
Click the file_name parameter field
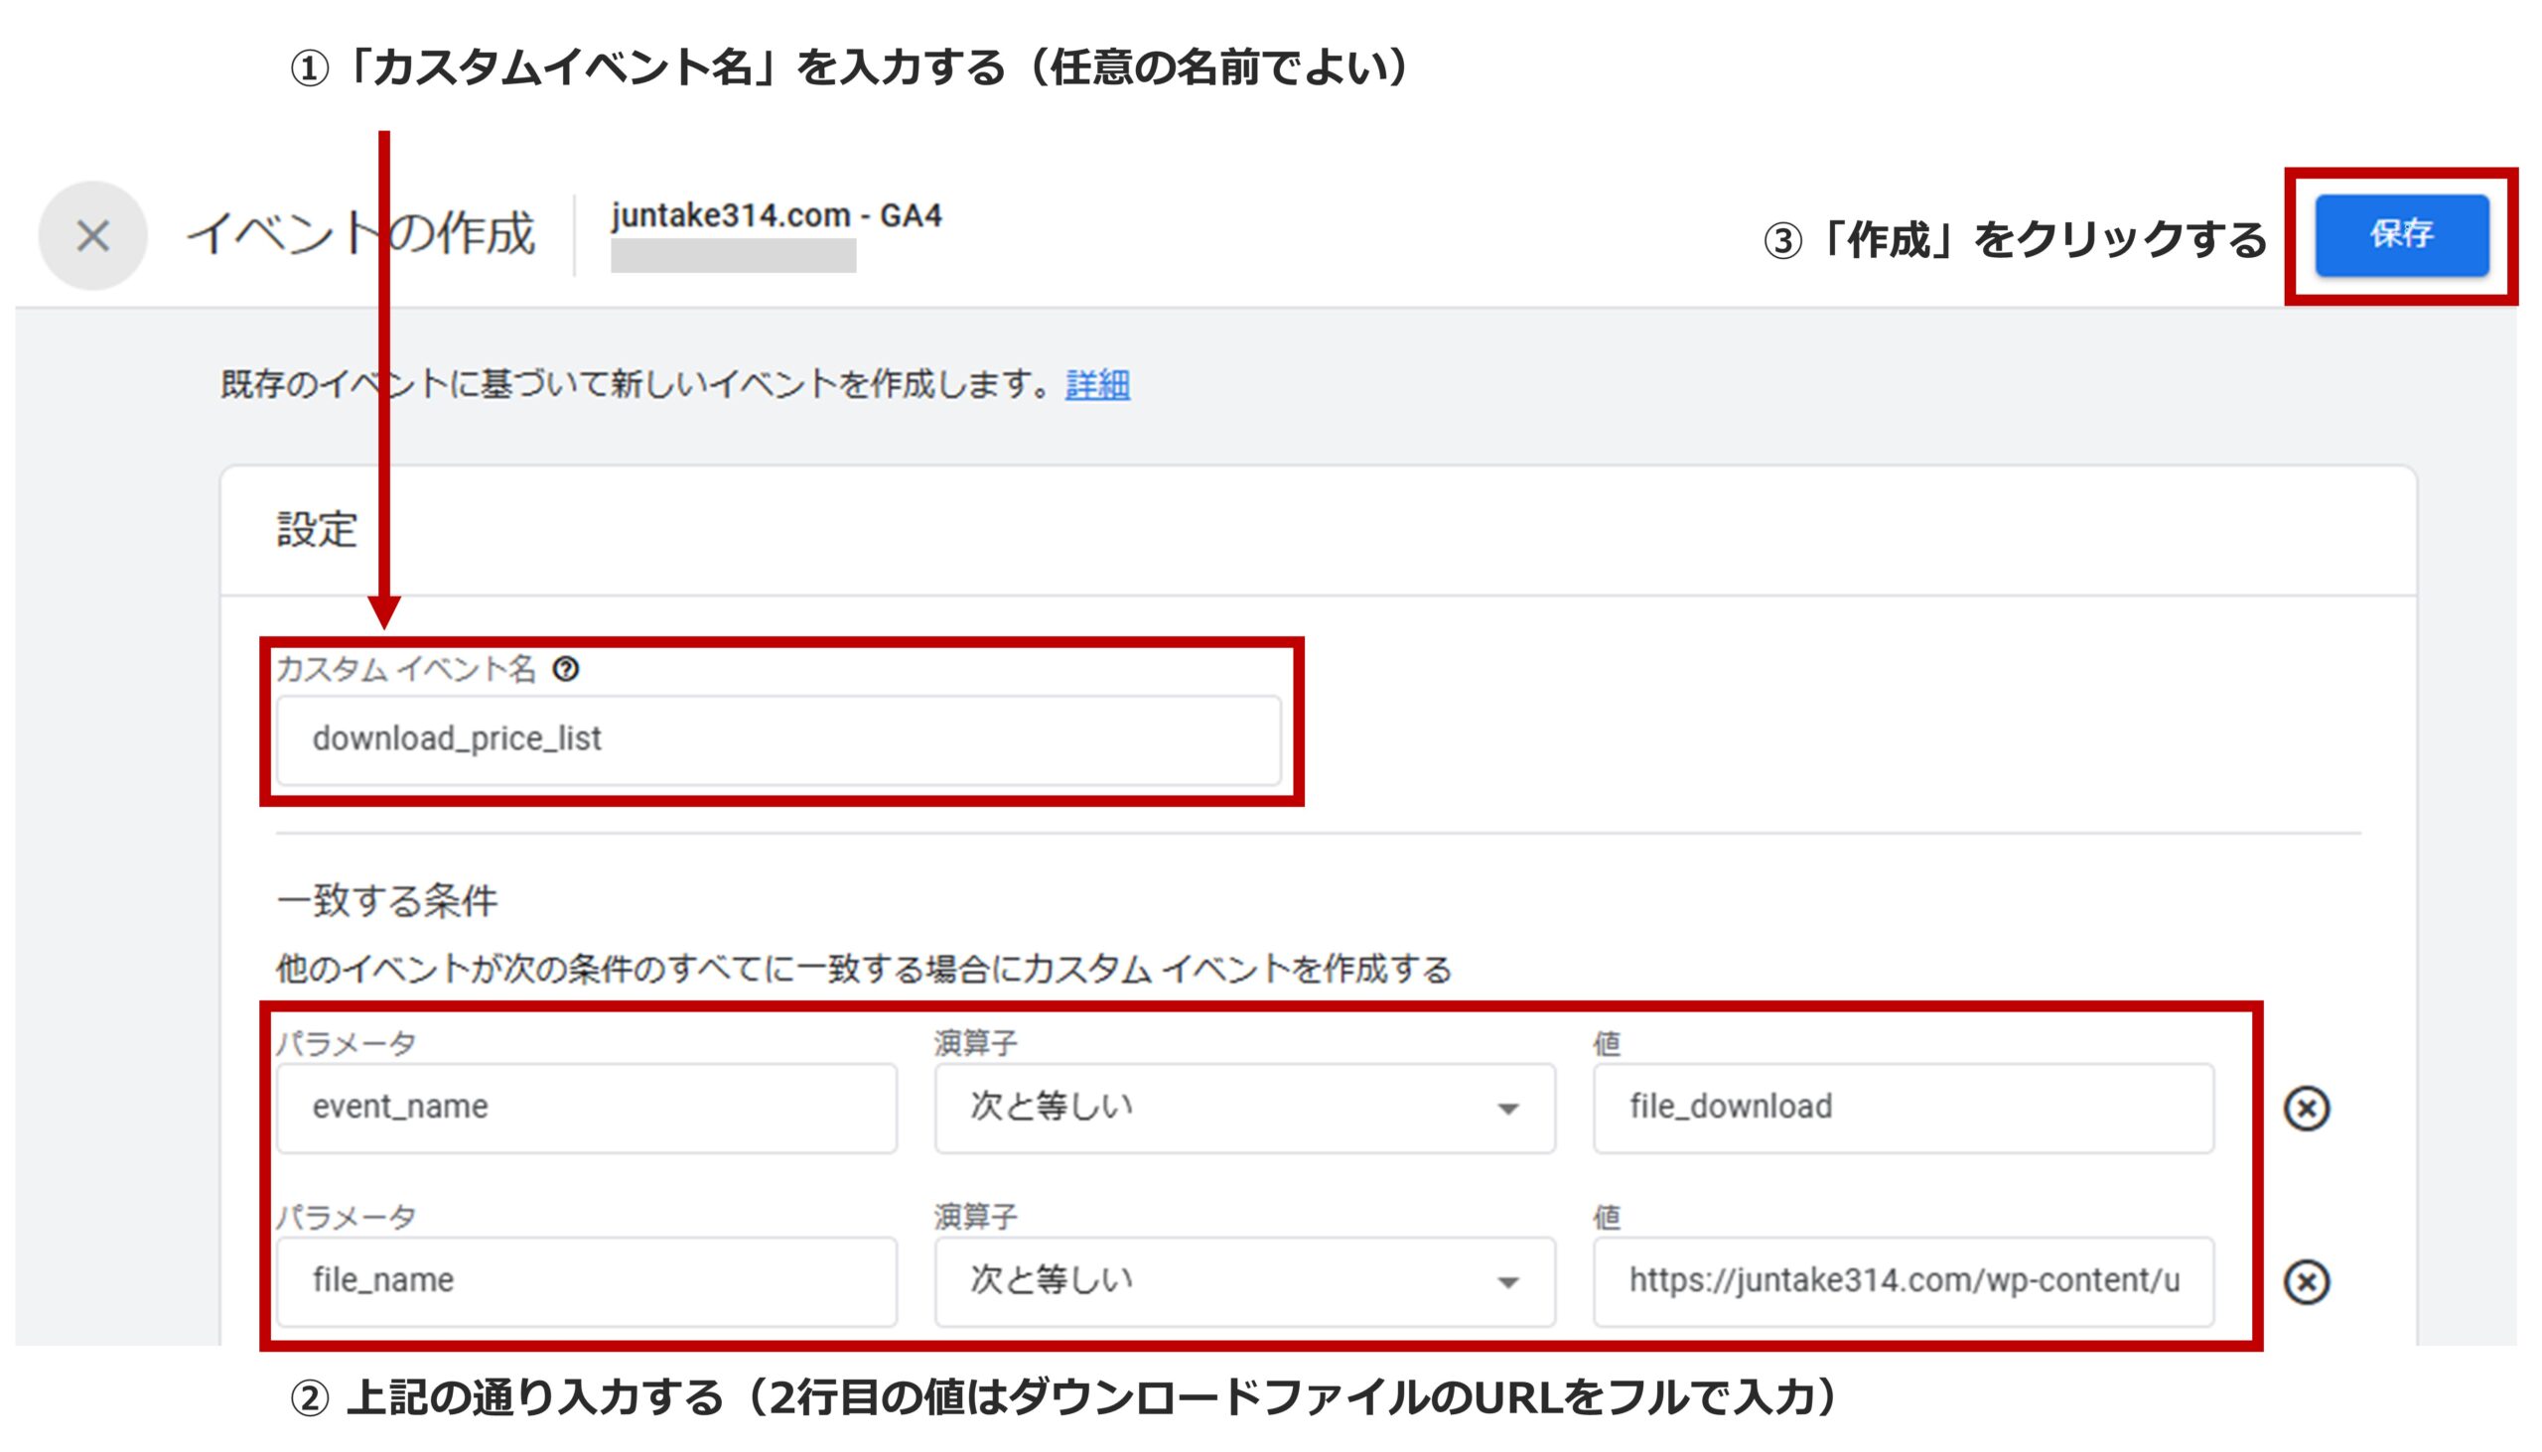click(x=587, y=1281)
